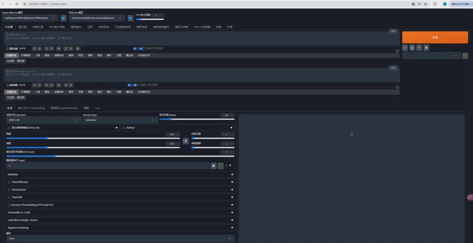Viewport: 473px width, 243px height.
Task: Tick the Refiner checkbox
Action: [x=124, y=128]
